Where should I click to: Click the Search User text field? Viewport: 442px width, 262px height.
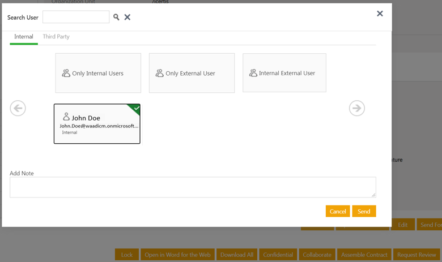pyautogui.click(x=76, y=17)
